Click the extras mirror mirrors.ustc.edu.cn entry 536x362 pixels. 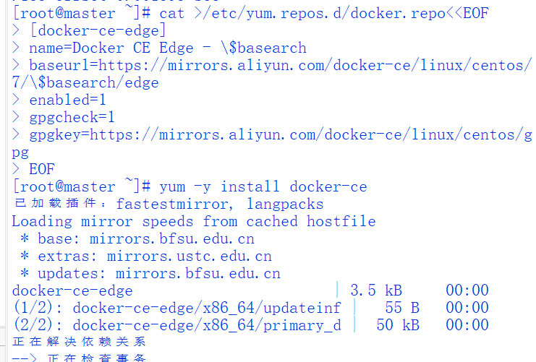[190, 256]
